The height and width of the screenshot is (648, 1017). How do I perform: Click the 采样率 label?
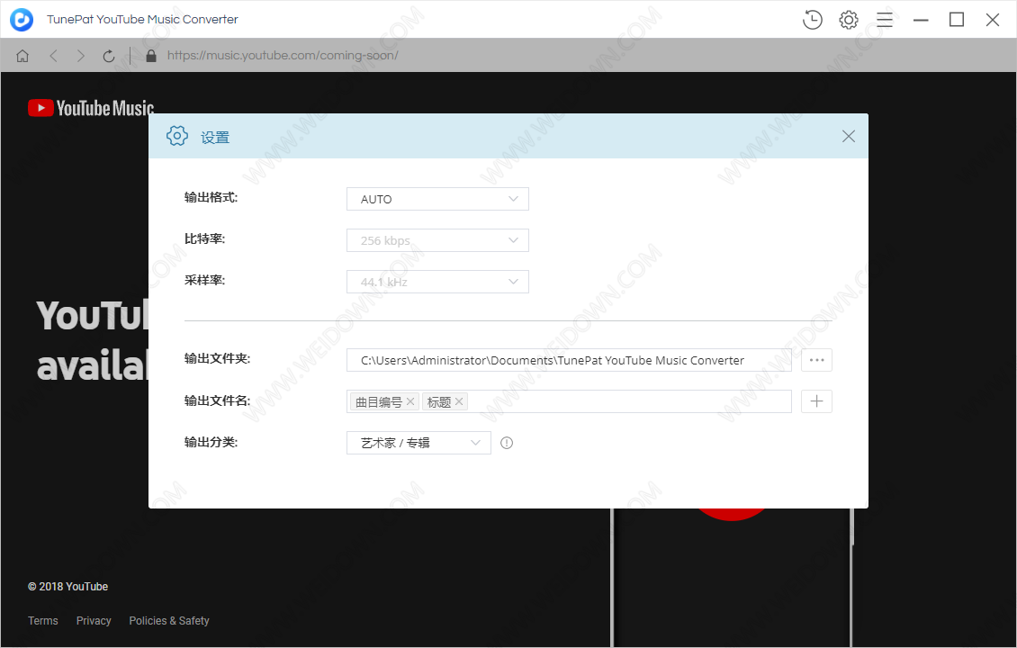click(x=204, y=281)
